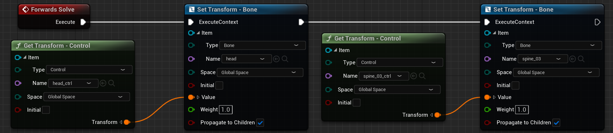
Task: Click the Forwards Solve event node icon
Action: pos(26,9)
